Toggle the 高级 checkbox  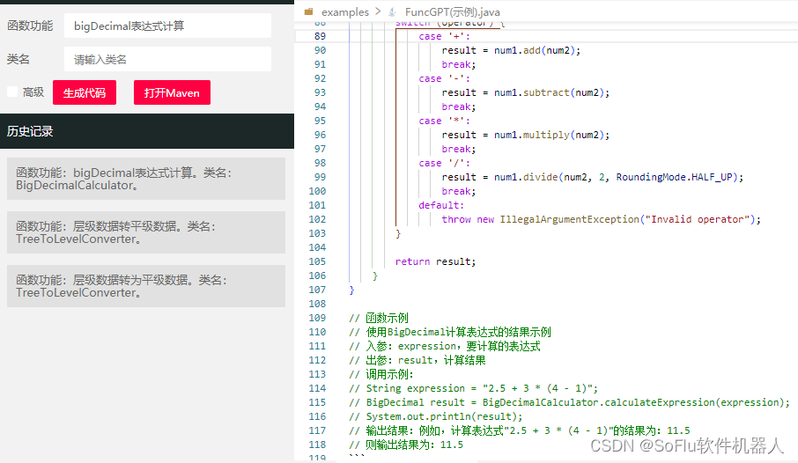pos(12,92)
